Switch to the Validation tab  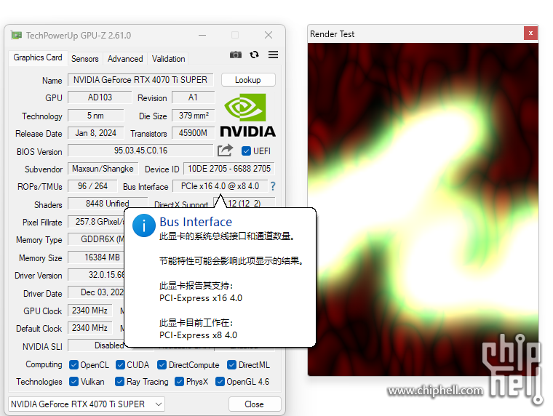tap(168, 58)
